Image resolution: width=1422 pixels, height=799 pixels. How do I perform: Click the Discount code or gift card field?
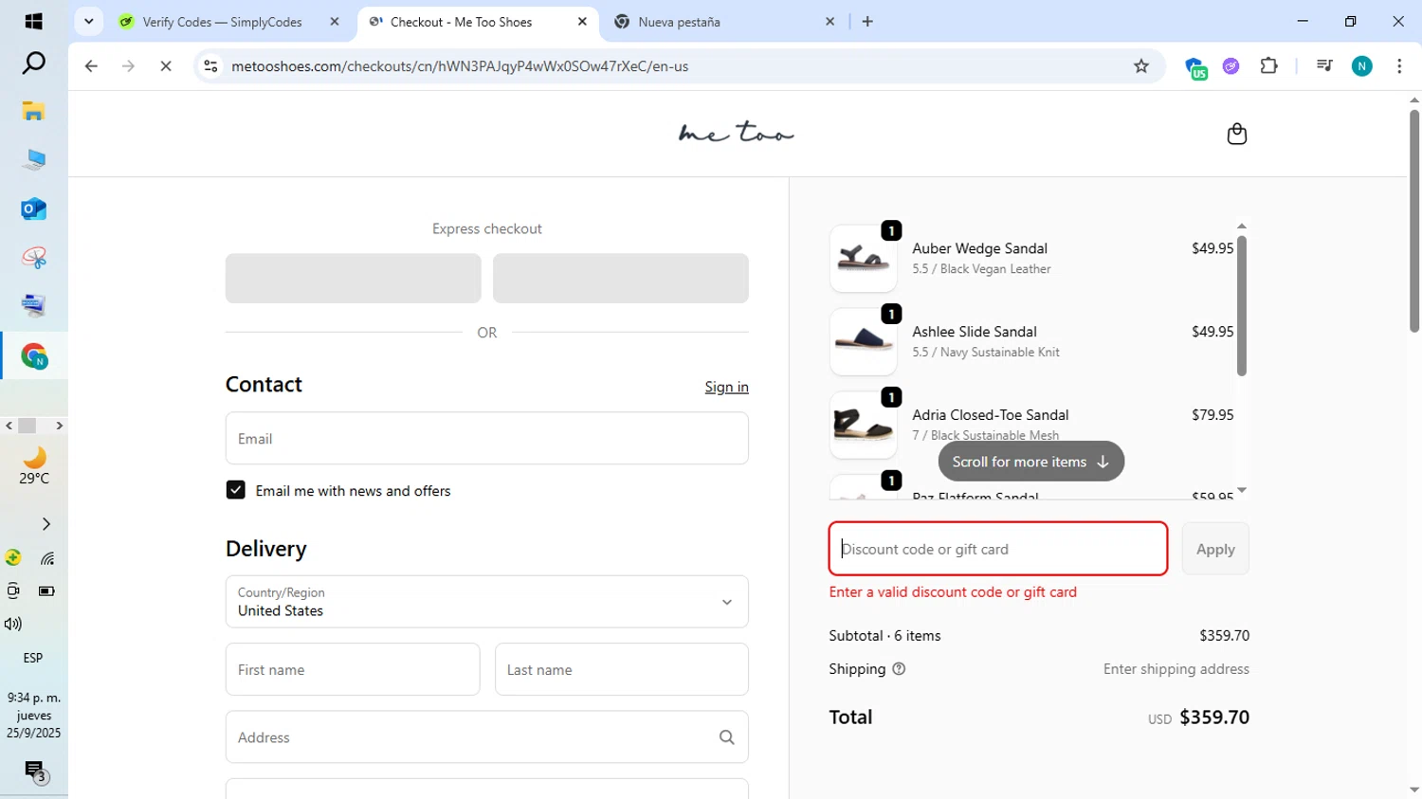point(998,549)
